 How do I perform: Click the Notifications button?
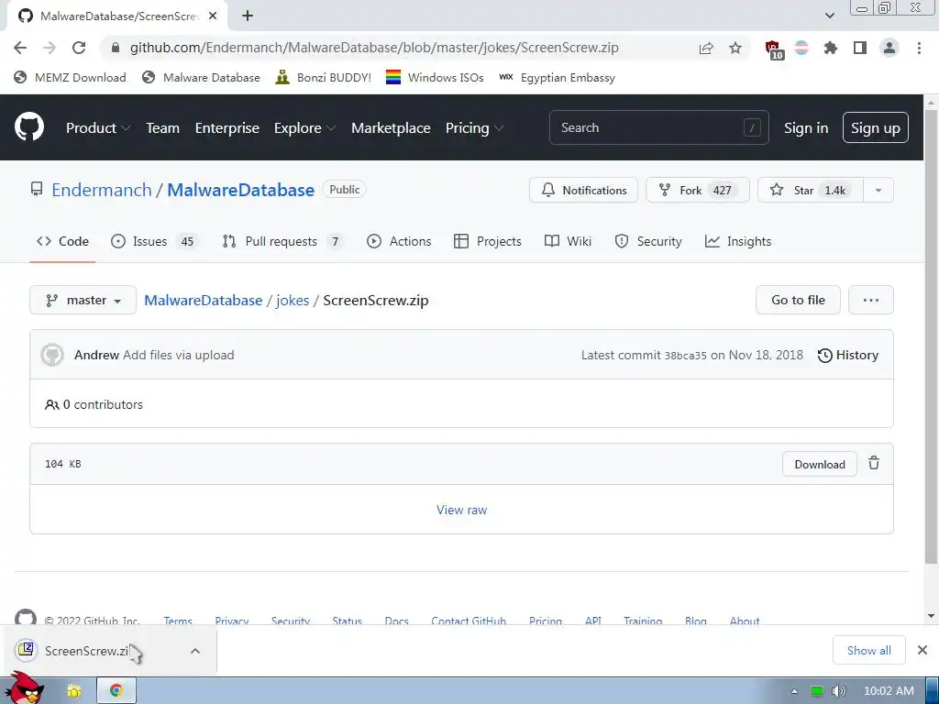coord(583,191)
